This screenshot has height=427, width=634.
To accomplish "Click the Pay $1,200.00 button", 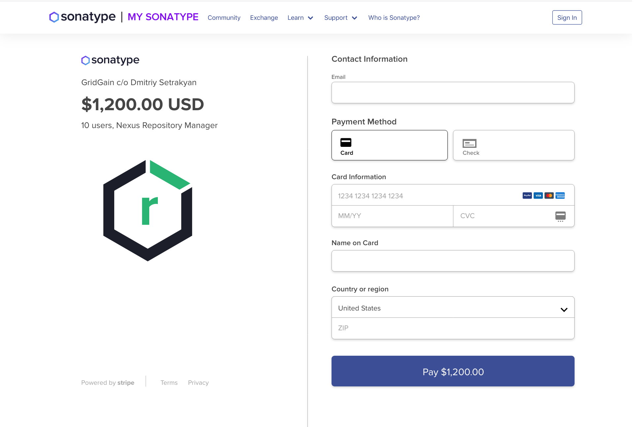I will 453,371.
